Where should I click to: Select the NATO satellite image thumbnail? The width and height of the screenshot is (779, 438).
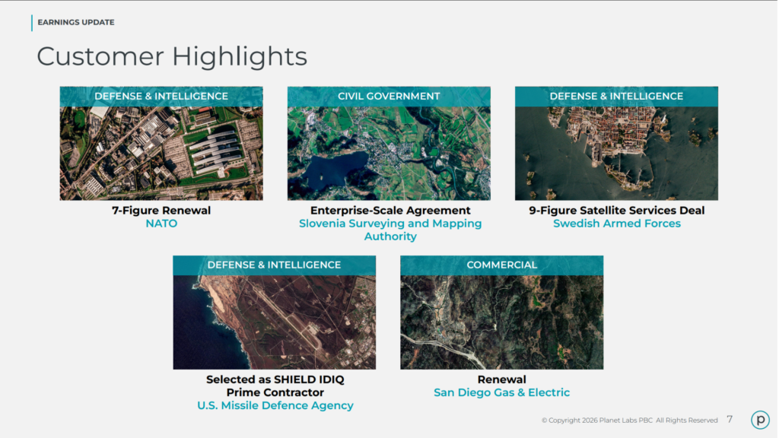pyautogui.click(x=161, y=148)
